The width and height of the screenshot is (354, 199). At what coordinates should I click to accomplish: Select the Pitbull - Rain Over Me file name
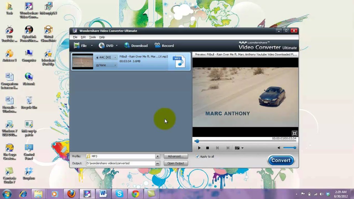coord(144,57)
